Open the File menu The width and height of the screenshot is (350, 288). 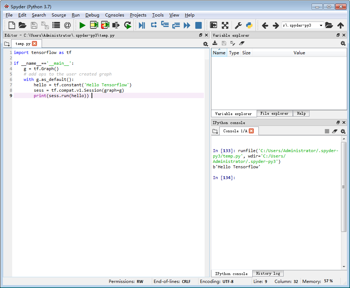point(9,15)
